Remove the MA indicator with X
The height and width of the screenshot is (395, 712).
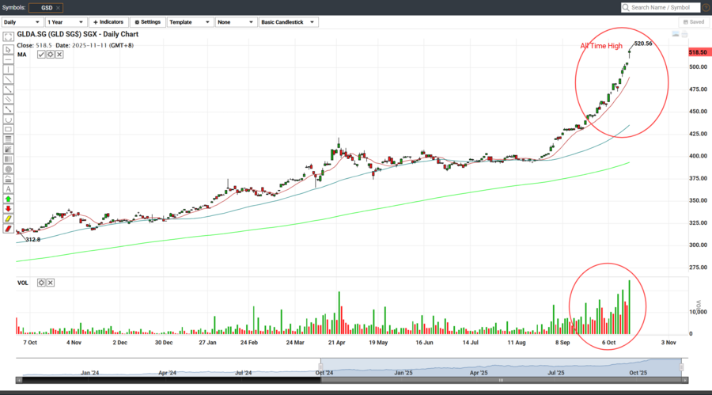59,54
